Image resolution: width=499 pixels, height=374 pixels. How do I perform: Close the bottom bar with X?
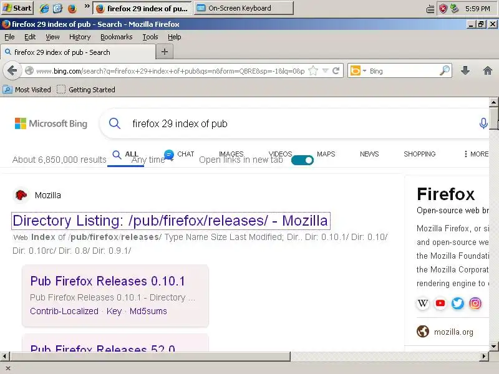[x=8, y=368]
